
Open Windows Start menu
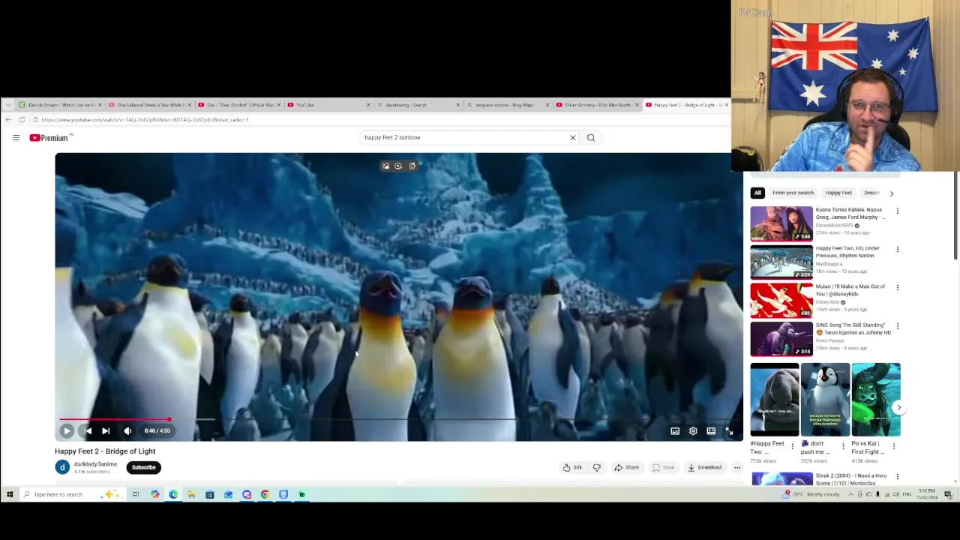(9, 494)
